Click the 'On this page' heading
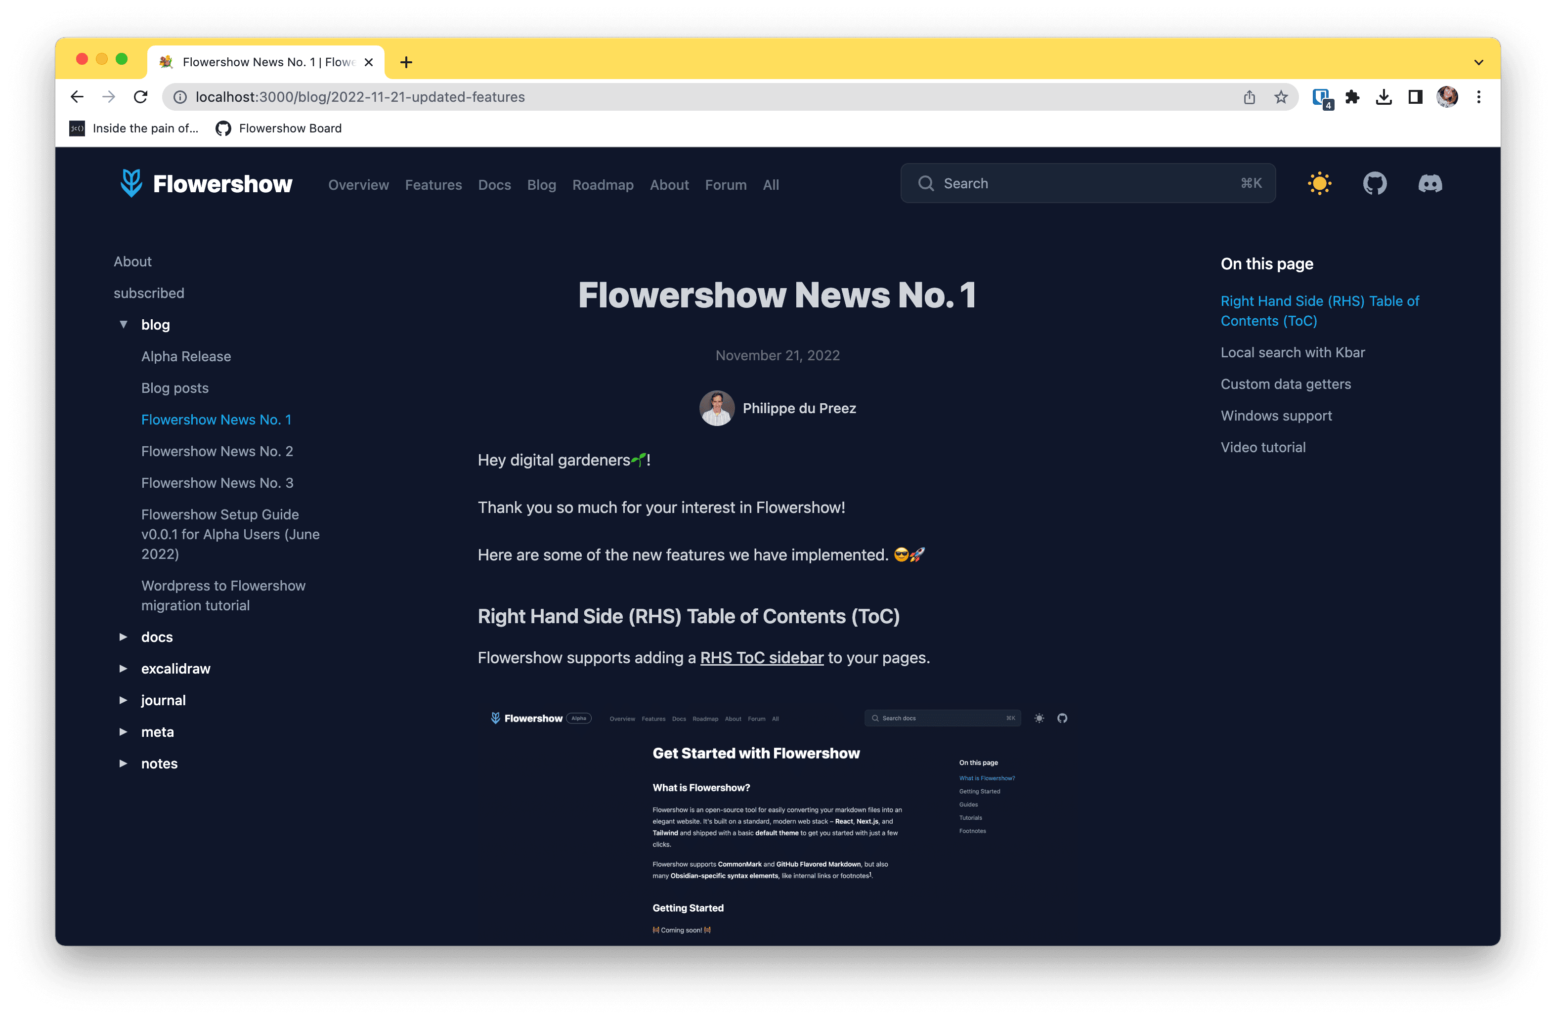This screenshot has height=1019, width=1556. [1267, 264]
